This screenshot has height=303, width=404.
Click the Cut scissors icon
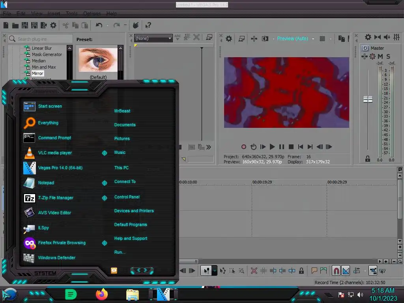coord(65,25)
